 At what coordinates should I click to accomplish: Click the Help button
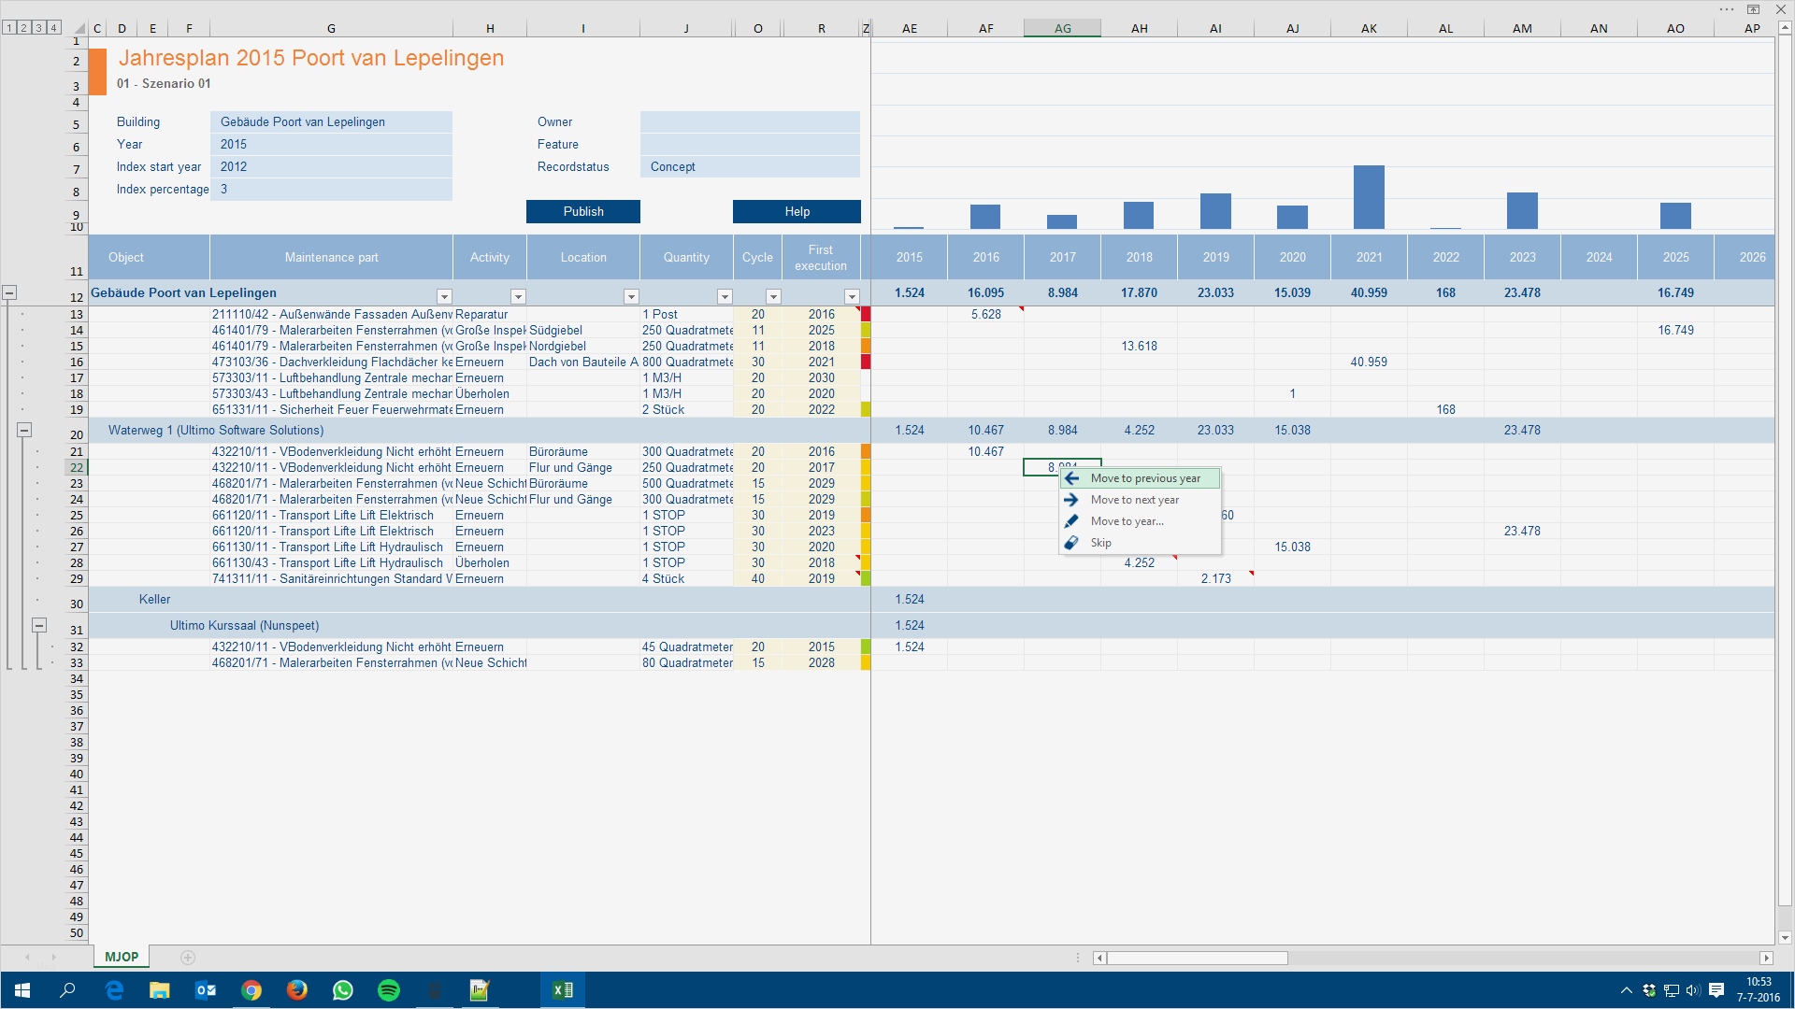click(797, 212)
